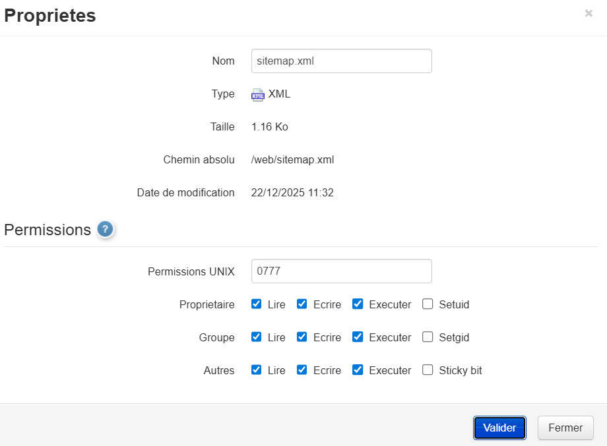607x446 pixels.
Task: Disable Ecrire permission for Groupe
Action: point(302,337)
